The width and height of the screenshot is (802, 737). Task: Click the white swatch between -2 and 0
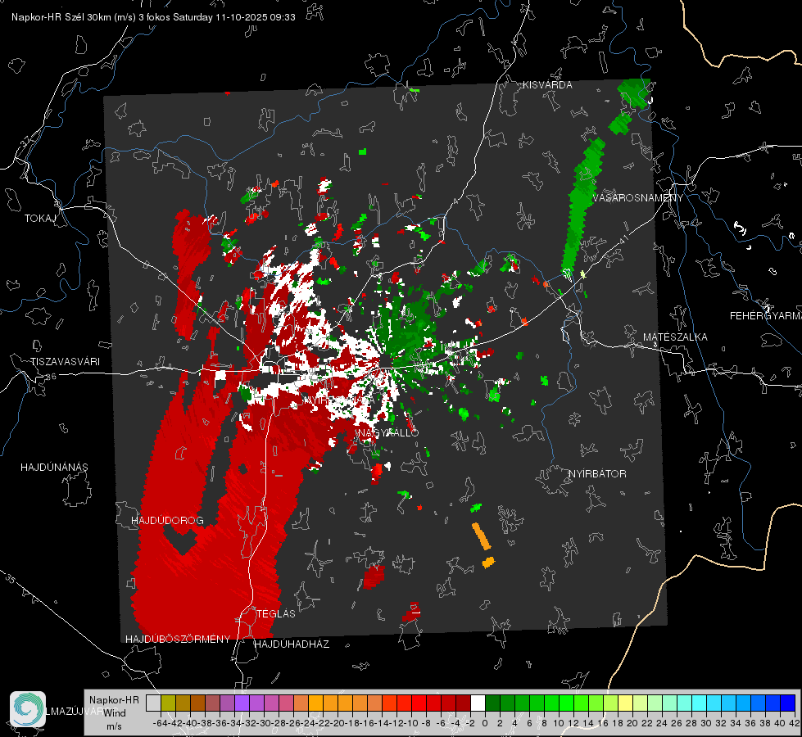pyautogui.click(x=478, y=703)
